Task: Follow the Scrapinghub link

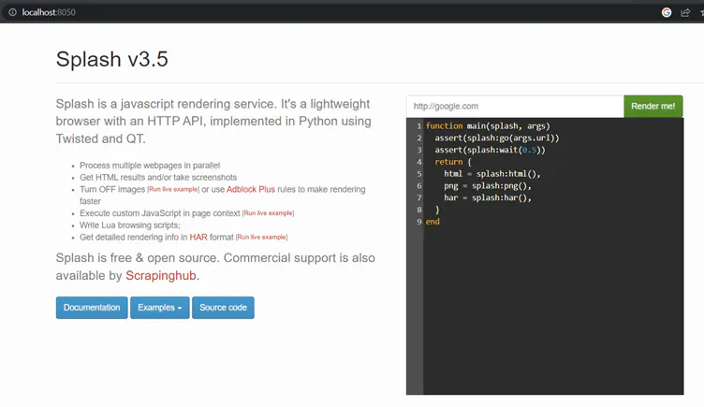Action: pos(161,275)
